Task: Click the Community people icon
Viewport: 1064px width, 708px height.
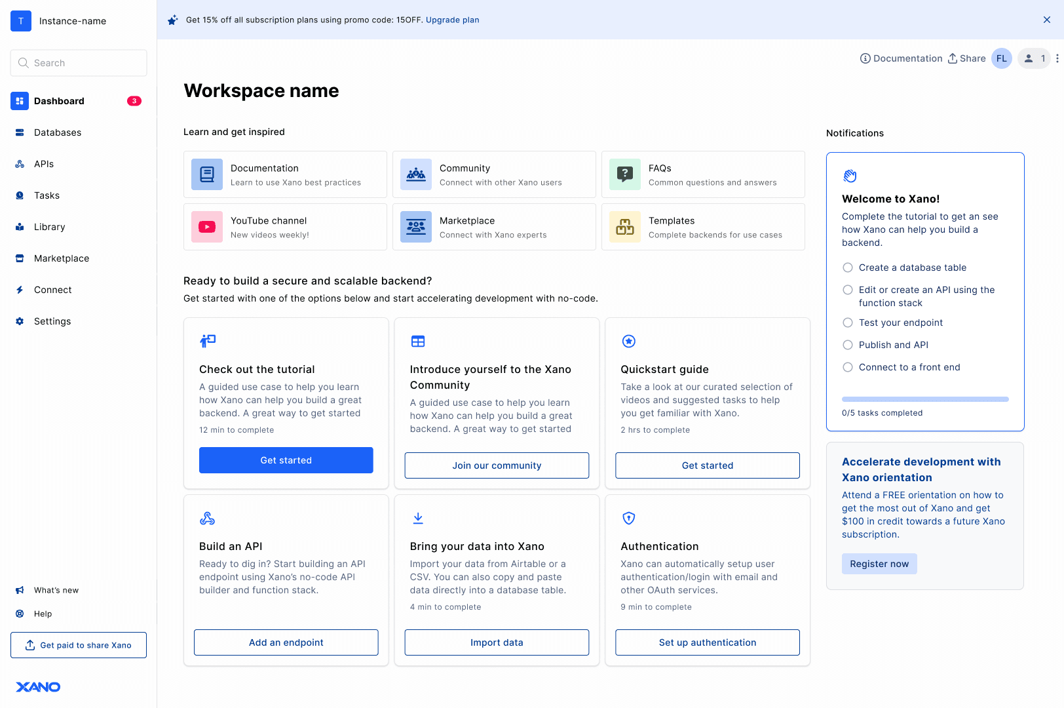Action: tap(416, 174)
